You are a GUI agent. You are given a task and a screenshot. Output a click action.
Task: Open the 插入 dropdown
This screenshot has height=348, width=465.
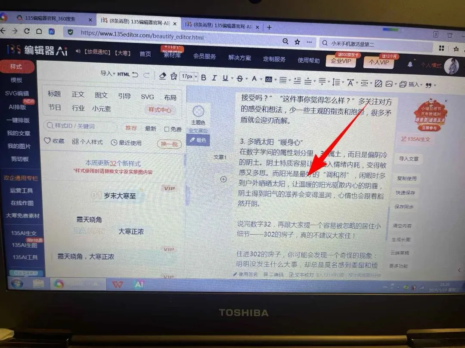click(x=415, y=85)
